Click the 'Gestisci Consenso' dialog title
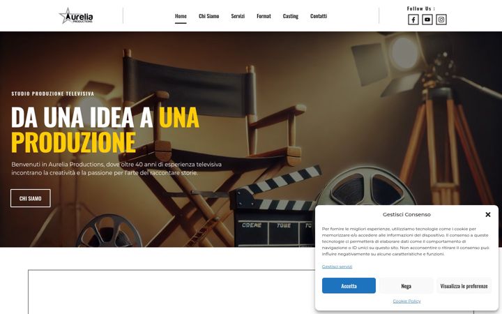This screenshot has height=314, width=502. point(406,215)
